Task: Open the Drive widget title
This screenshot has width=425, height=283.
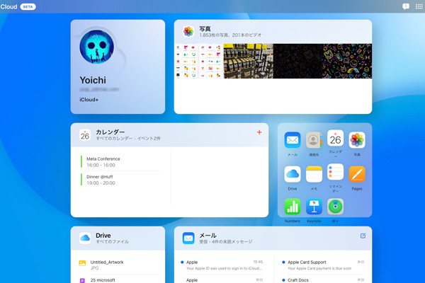Action: 103,236
